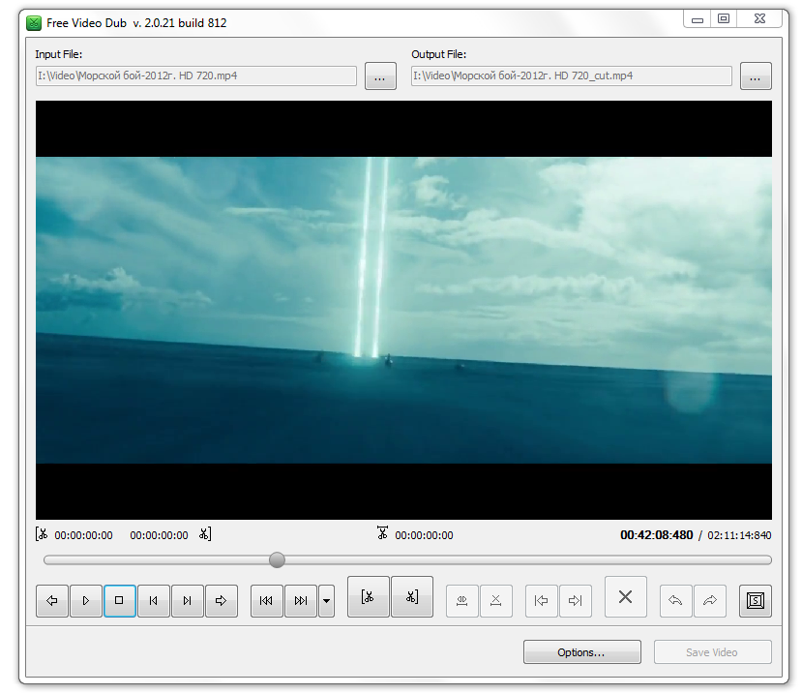802x694 pixels.
Task: Go to next frame button
Action: coord(188,601)
